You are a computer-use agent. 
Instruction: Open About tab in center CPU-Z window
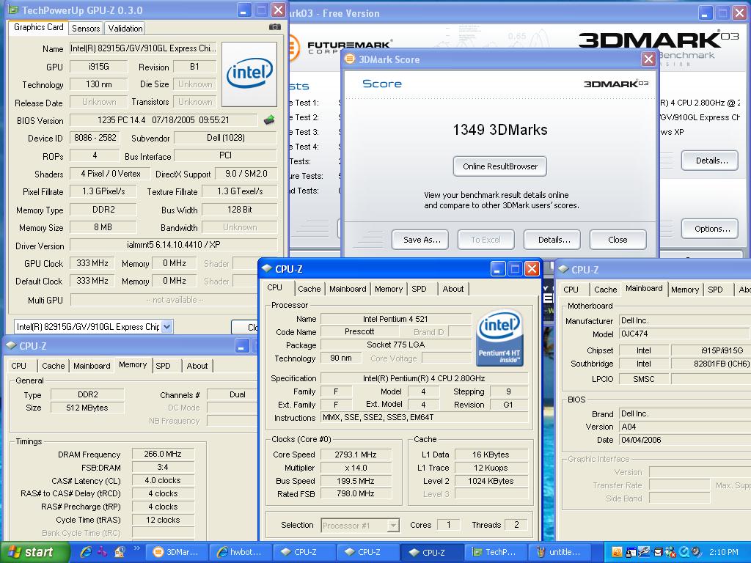pyautogui.click(x=453, y=289)
